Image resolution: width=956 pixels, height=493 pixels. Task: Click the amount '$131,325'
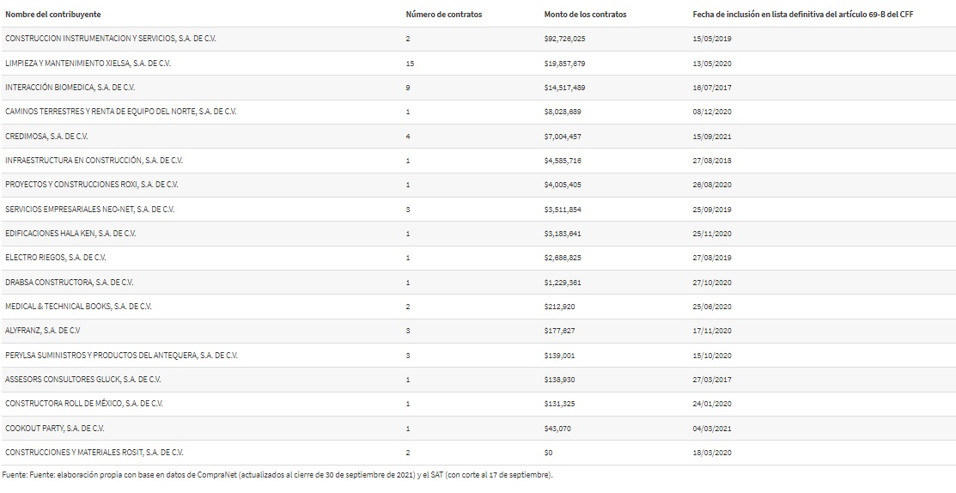pyautogui.click(x=560, y=404)
